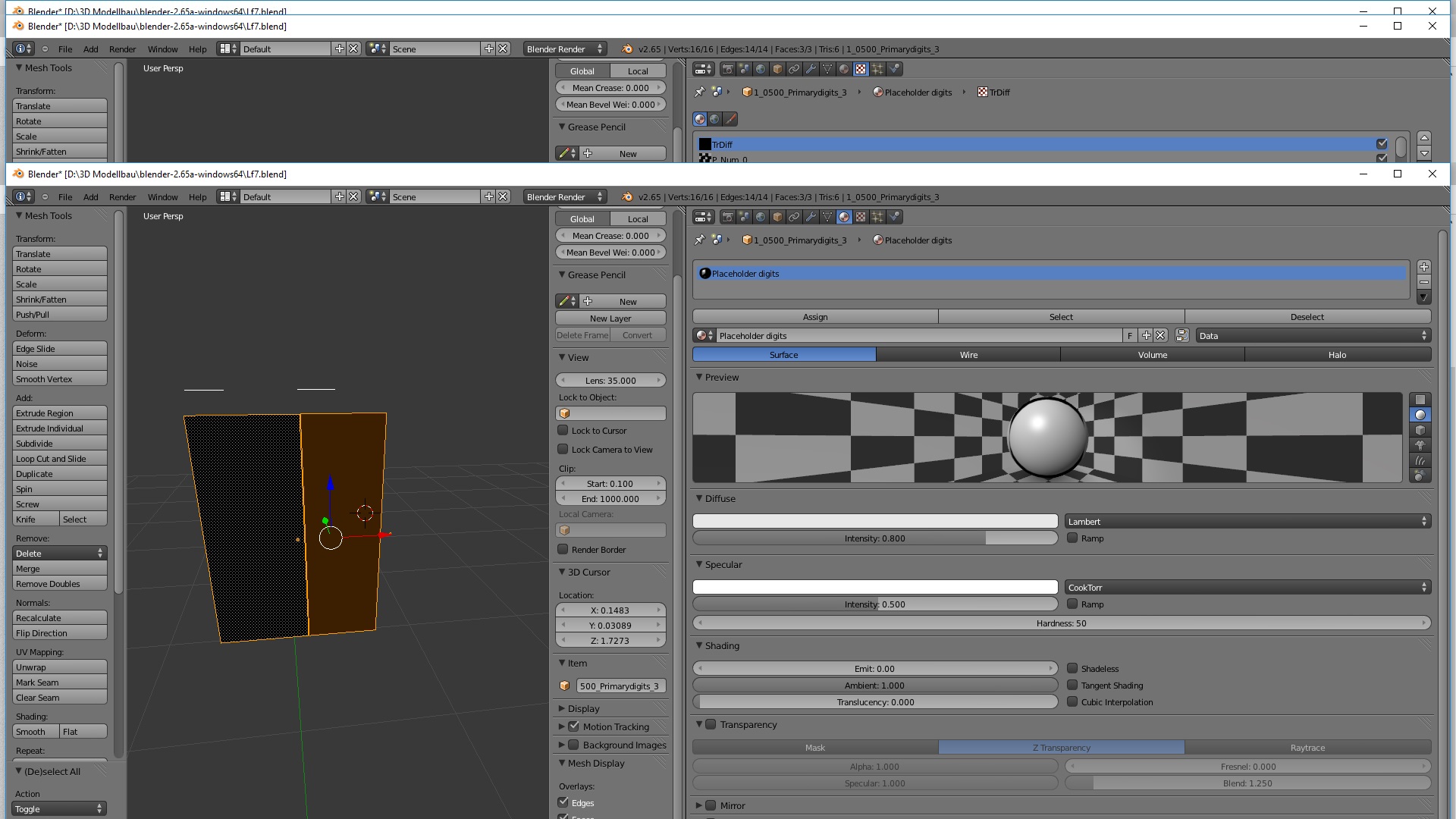Open the CookTorr specular shader dropdown
The height and width of the screenshot is (819, 1456).
coord(1247,587)
